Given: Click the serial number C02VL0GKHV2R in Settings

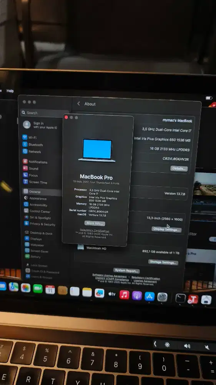Looking at the screenshot, I should pos(176,159).
